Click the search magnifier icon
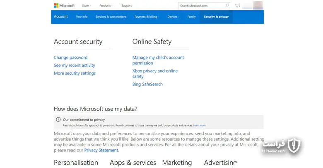Image resolution: width=323 pixels, height=168 pixels. (227, 5)
